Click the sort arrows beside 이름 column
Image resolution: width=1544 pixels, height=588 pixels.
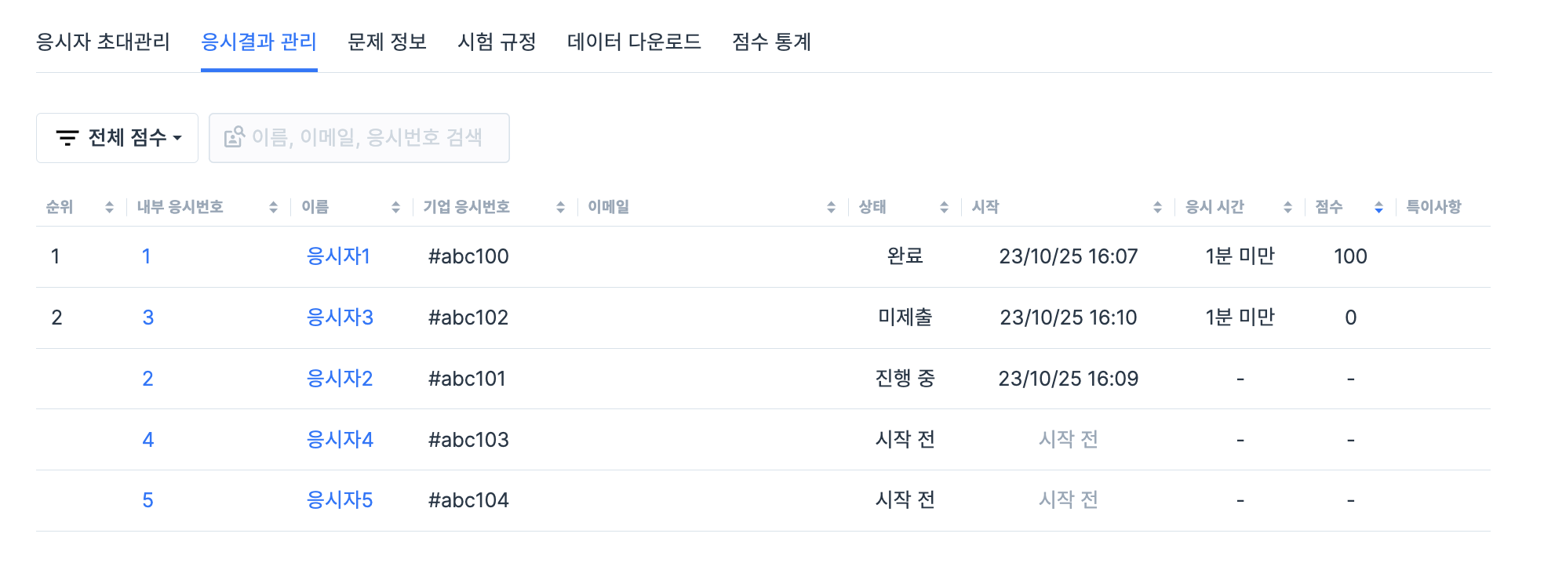click(x=395, y=207)
